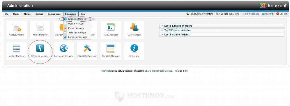Open the Components menu
290x106 pixels.
(54, 14)
